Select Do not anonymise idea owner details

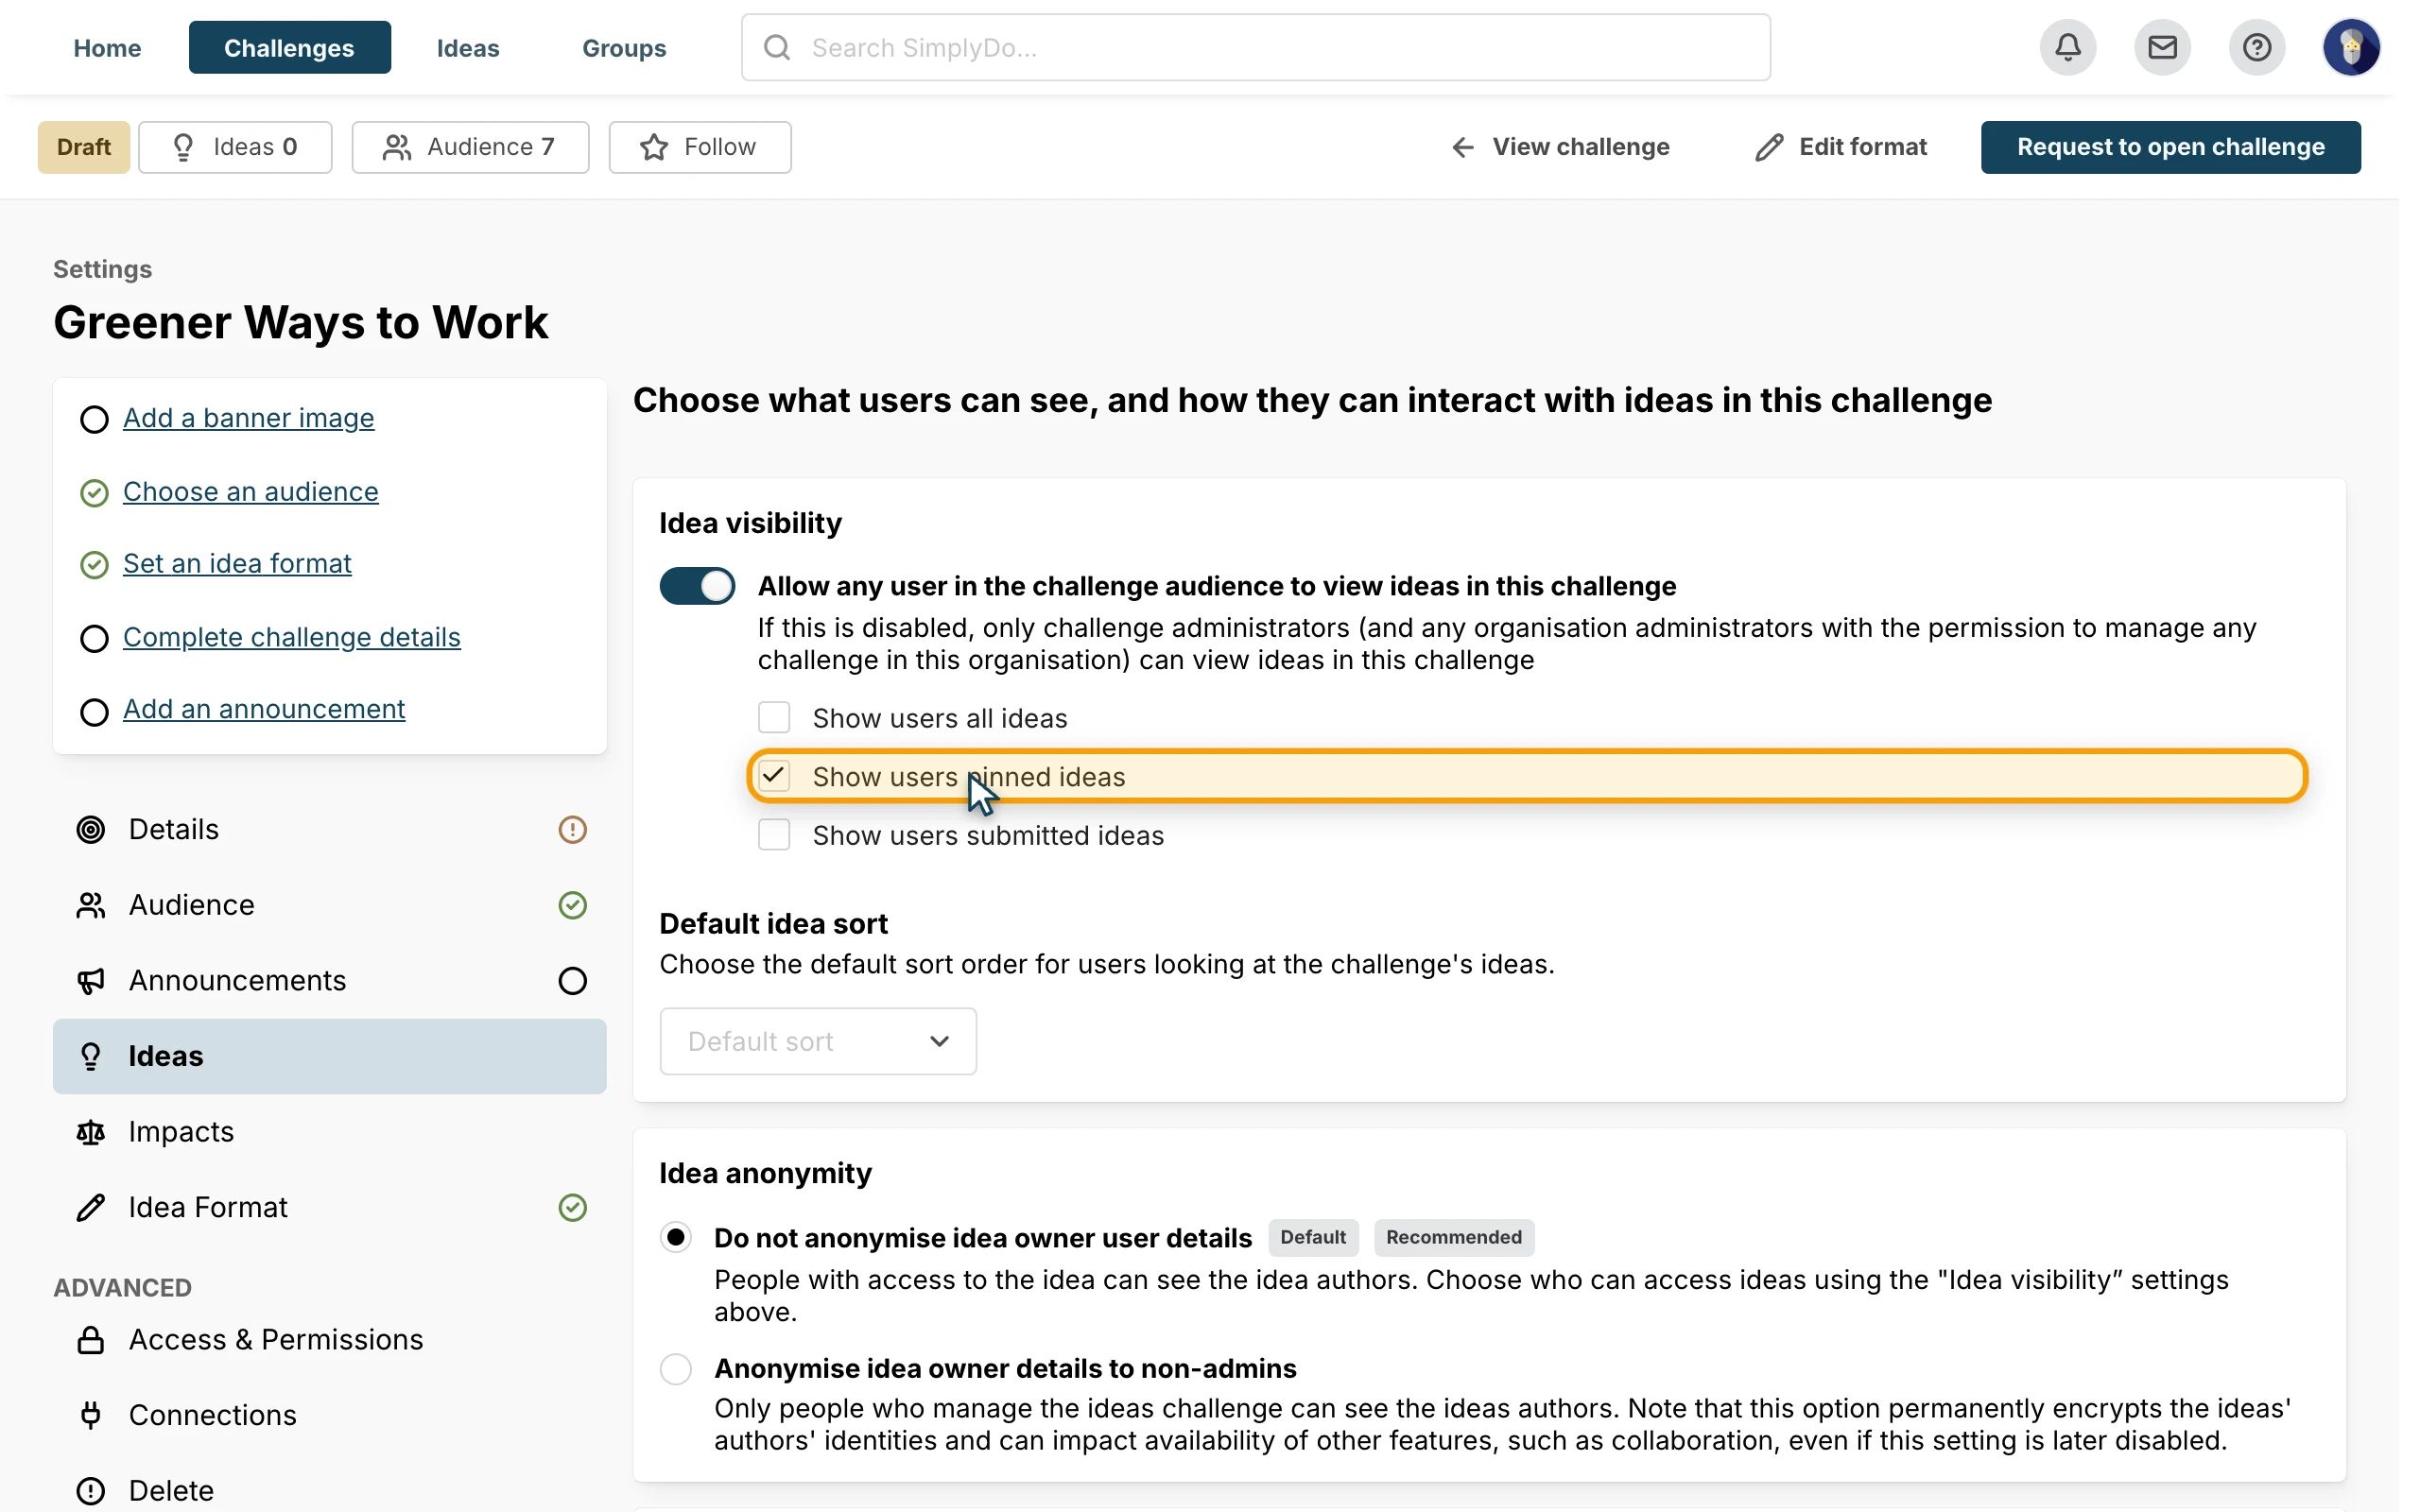coord(676,1238)
